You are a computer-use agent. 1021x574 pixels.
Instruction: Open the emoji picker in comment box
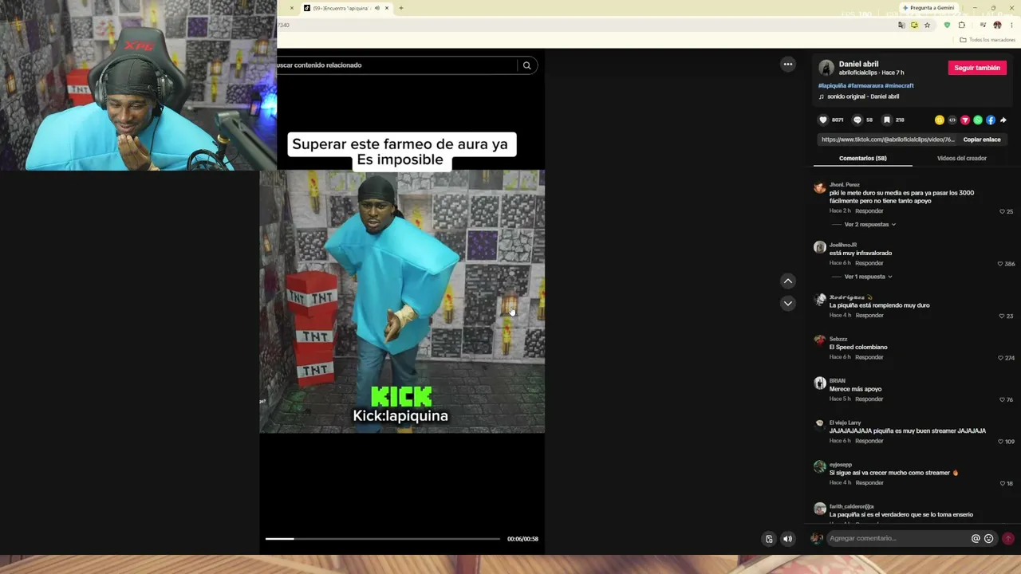coord(989,539)
